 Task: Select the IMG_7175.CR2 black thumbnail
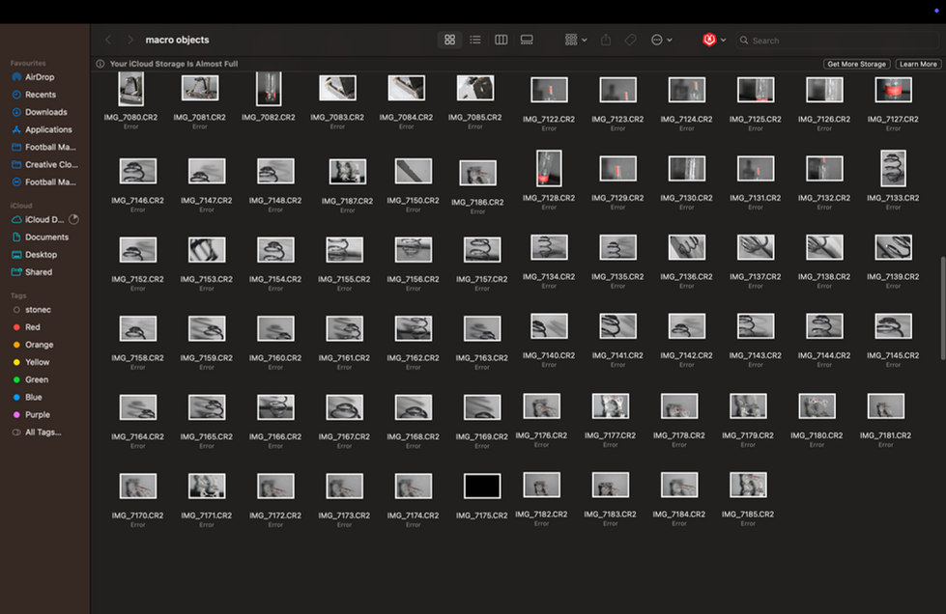482,486
